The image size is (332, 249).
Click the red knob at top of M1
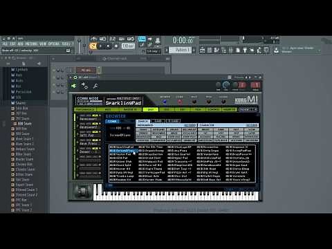click(180, 102)
